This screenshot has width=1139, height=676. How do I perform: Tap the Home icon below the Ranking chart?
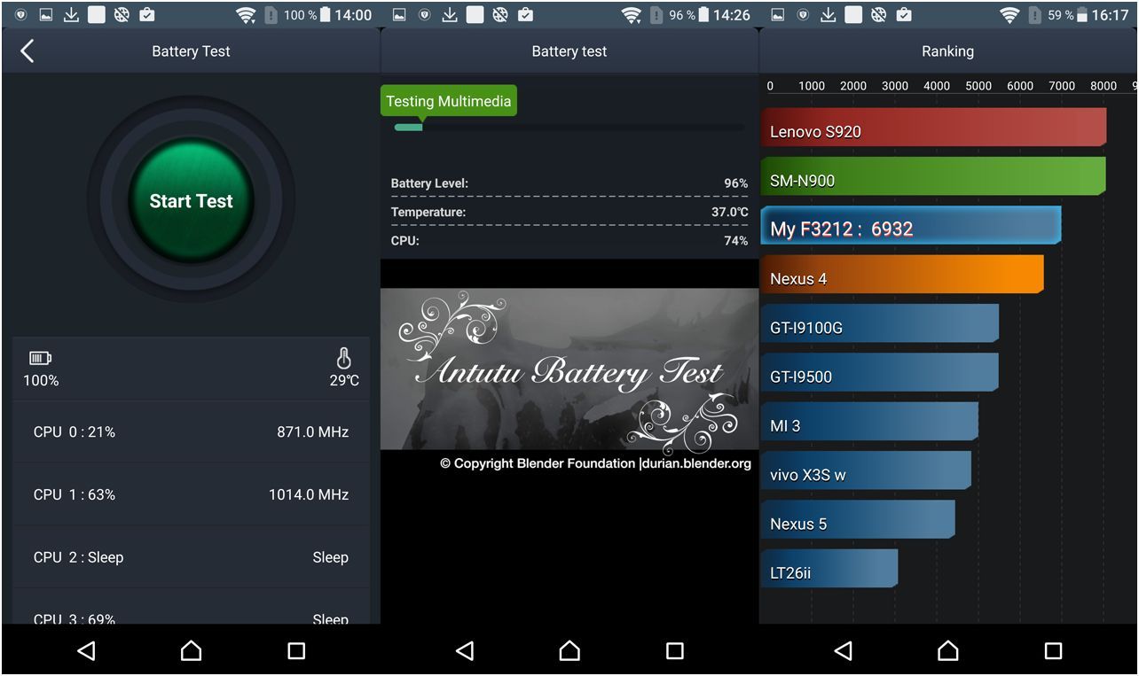coord(947,651)
